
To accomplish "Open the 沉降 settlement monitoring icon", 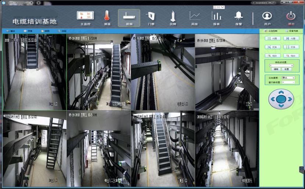I will pos(173,18).
